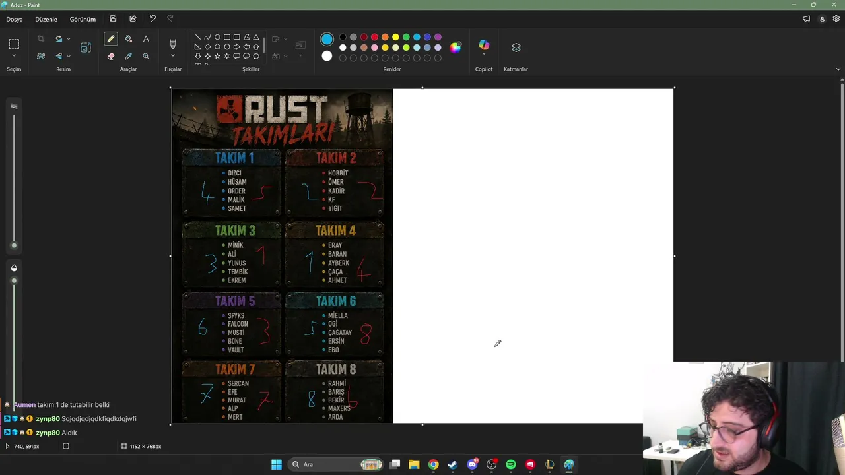Pick the pink color swatch
The height and width of the screenshot is (475, 845).
point(374,47)
